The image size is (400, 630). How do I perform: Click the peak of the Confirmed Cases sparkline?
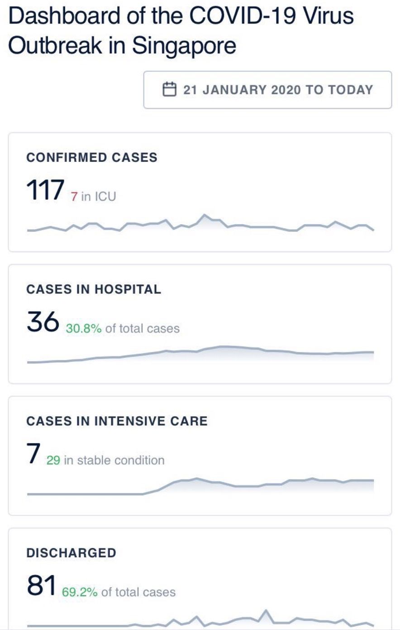point(205,215)
